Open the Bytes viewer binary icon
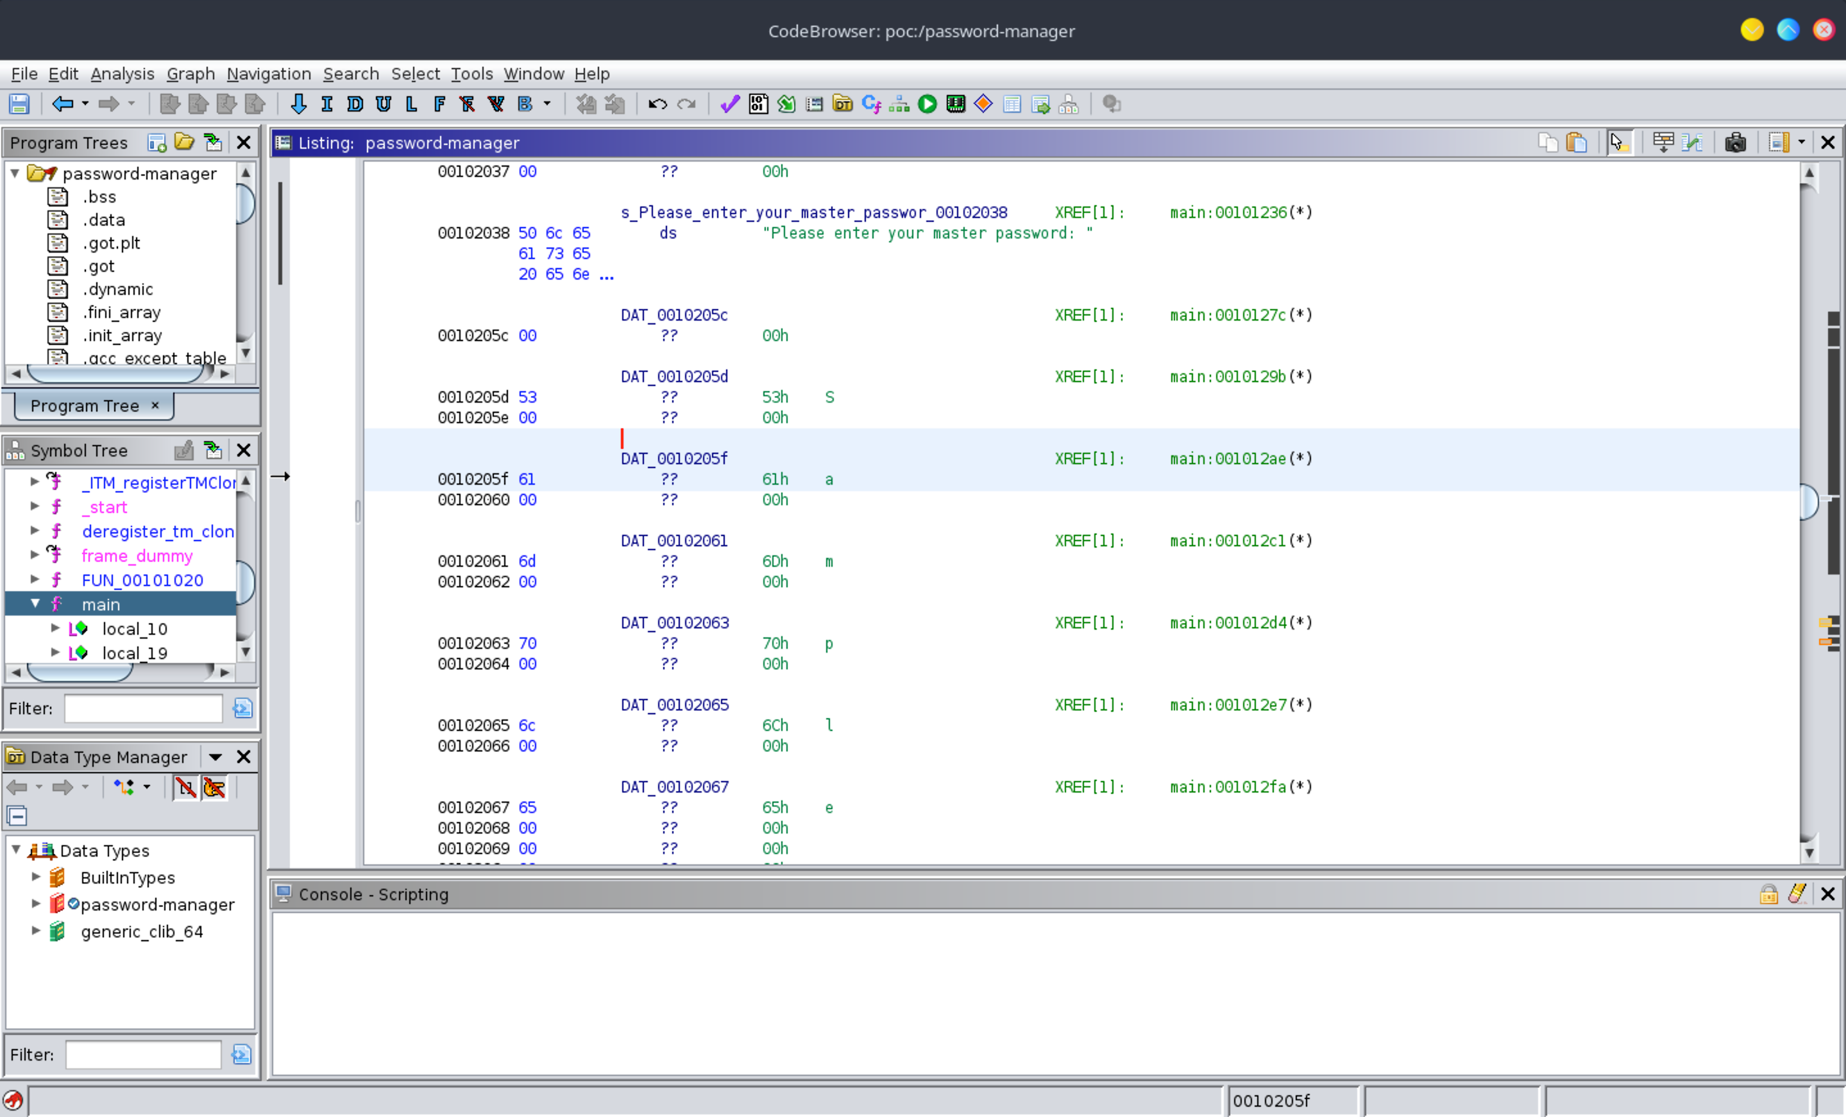 [x=758, y=104]
